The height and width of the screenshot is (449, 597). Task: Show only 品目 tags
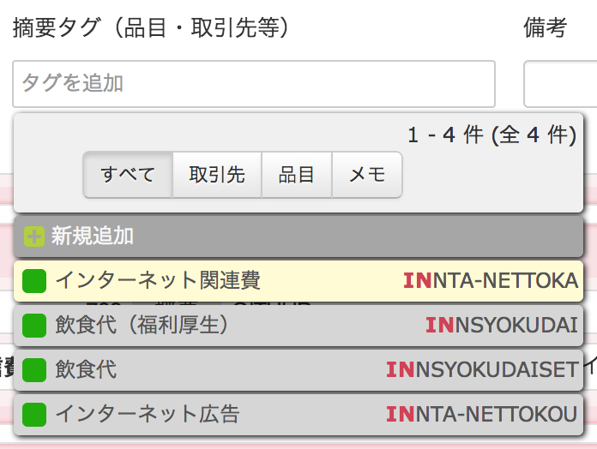(296, 175)
